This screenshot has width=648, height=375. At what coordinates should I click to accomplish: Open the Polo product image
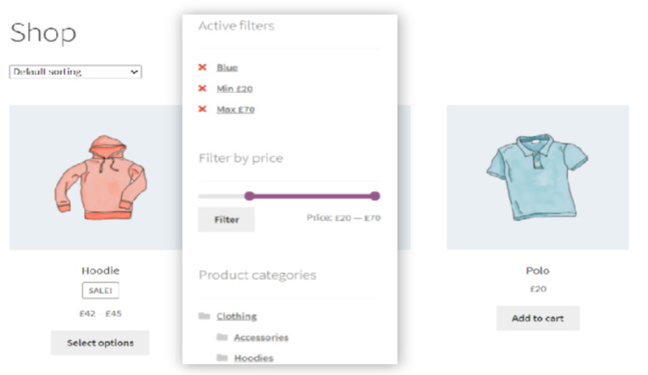[x=537, y=177]
